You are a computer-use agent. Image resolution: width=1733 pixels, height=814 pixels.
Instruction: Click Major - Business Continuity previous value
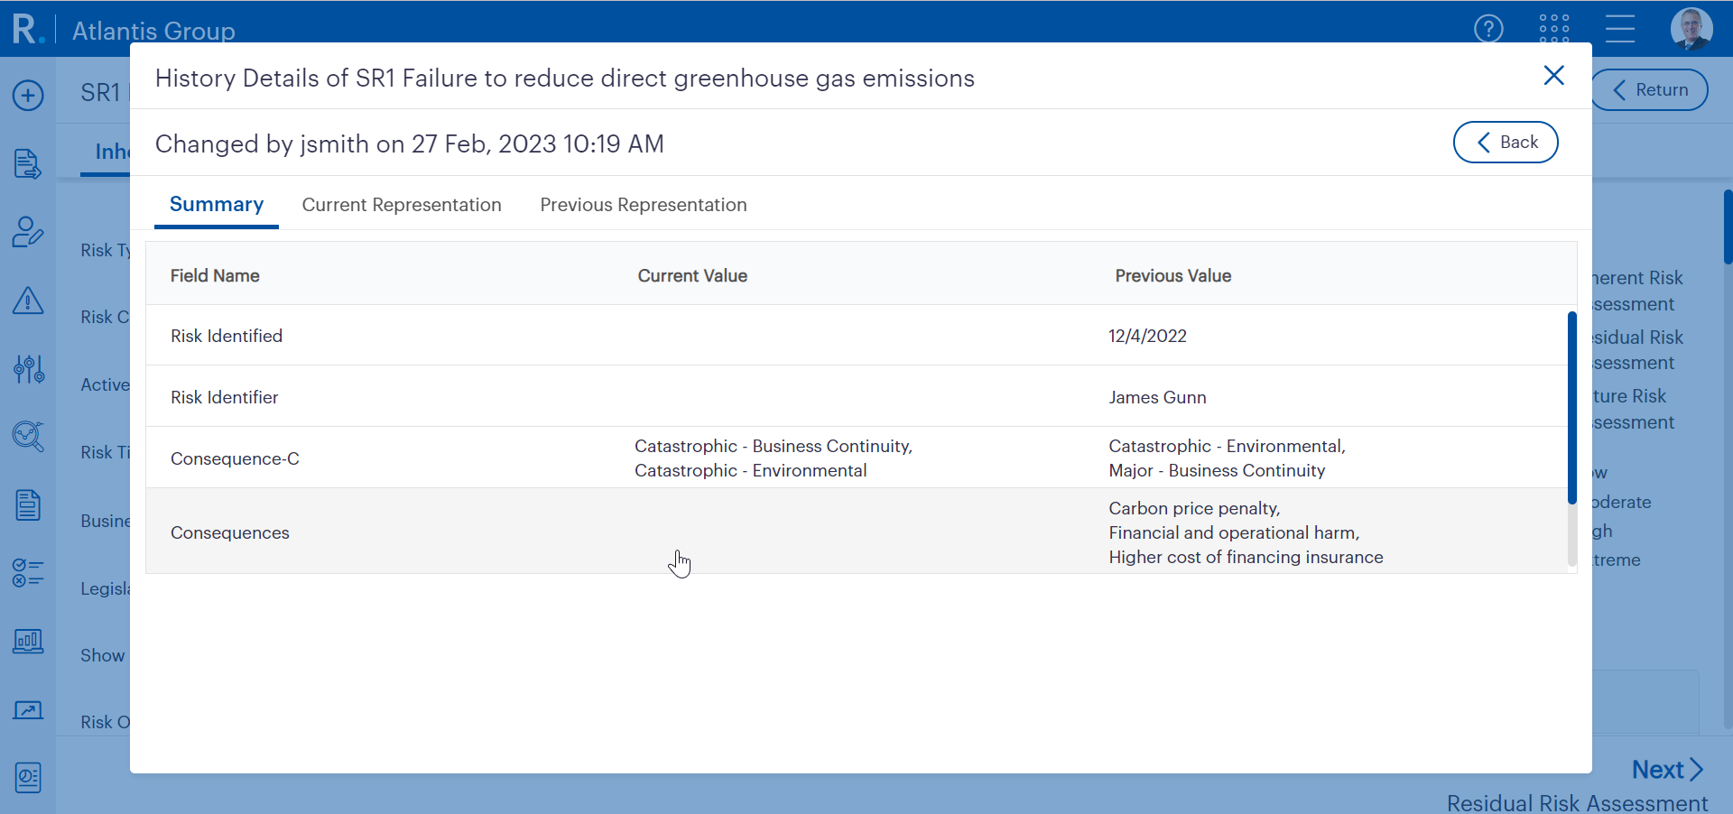coord(1217,470)
